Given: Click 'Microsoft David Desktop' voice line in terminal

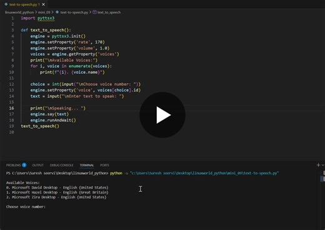Looking at the screenshot, I should [x=57, y=187].
